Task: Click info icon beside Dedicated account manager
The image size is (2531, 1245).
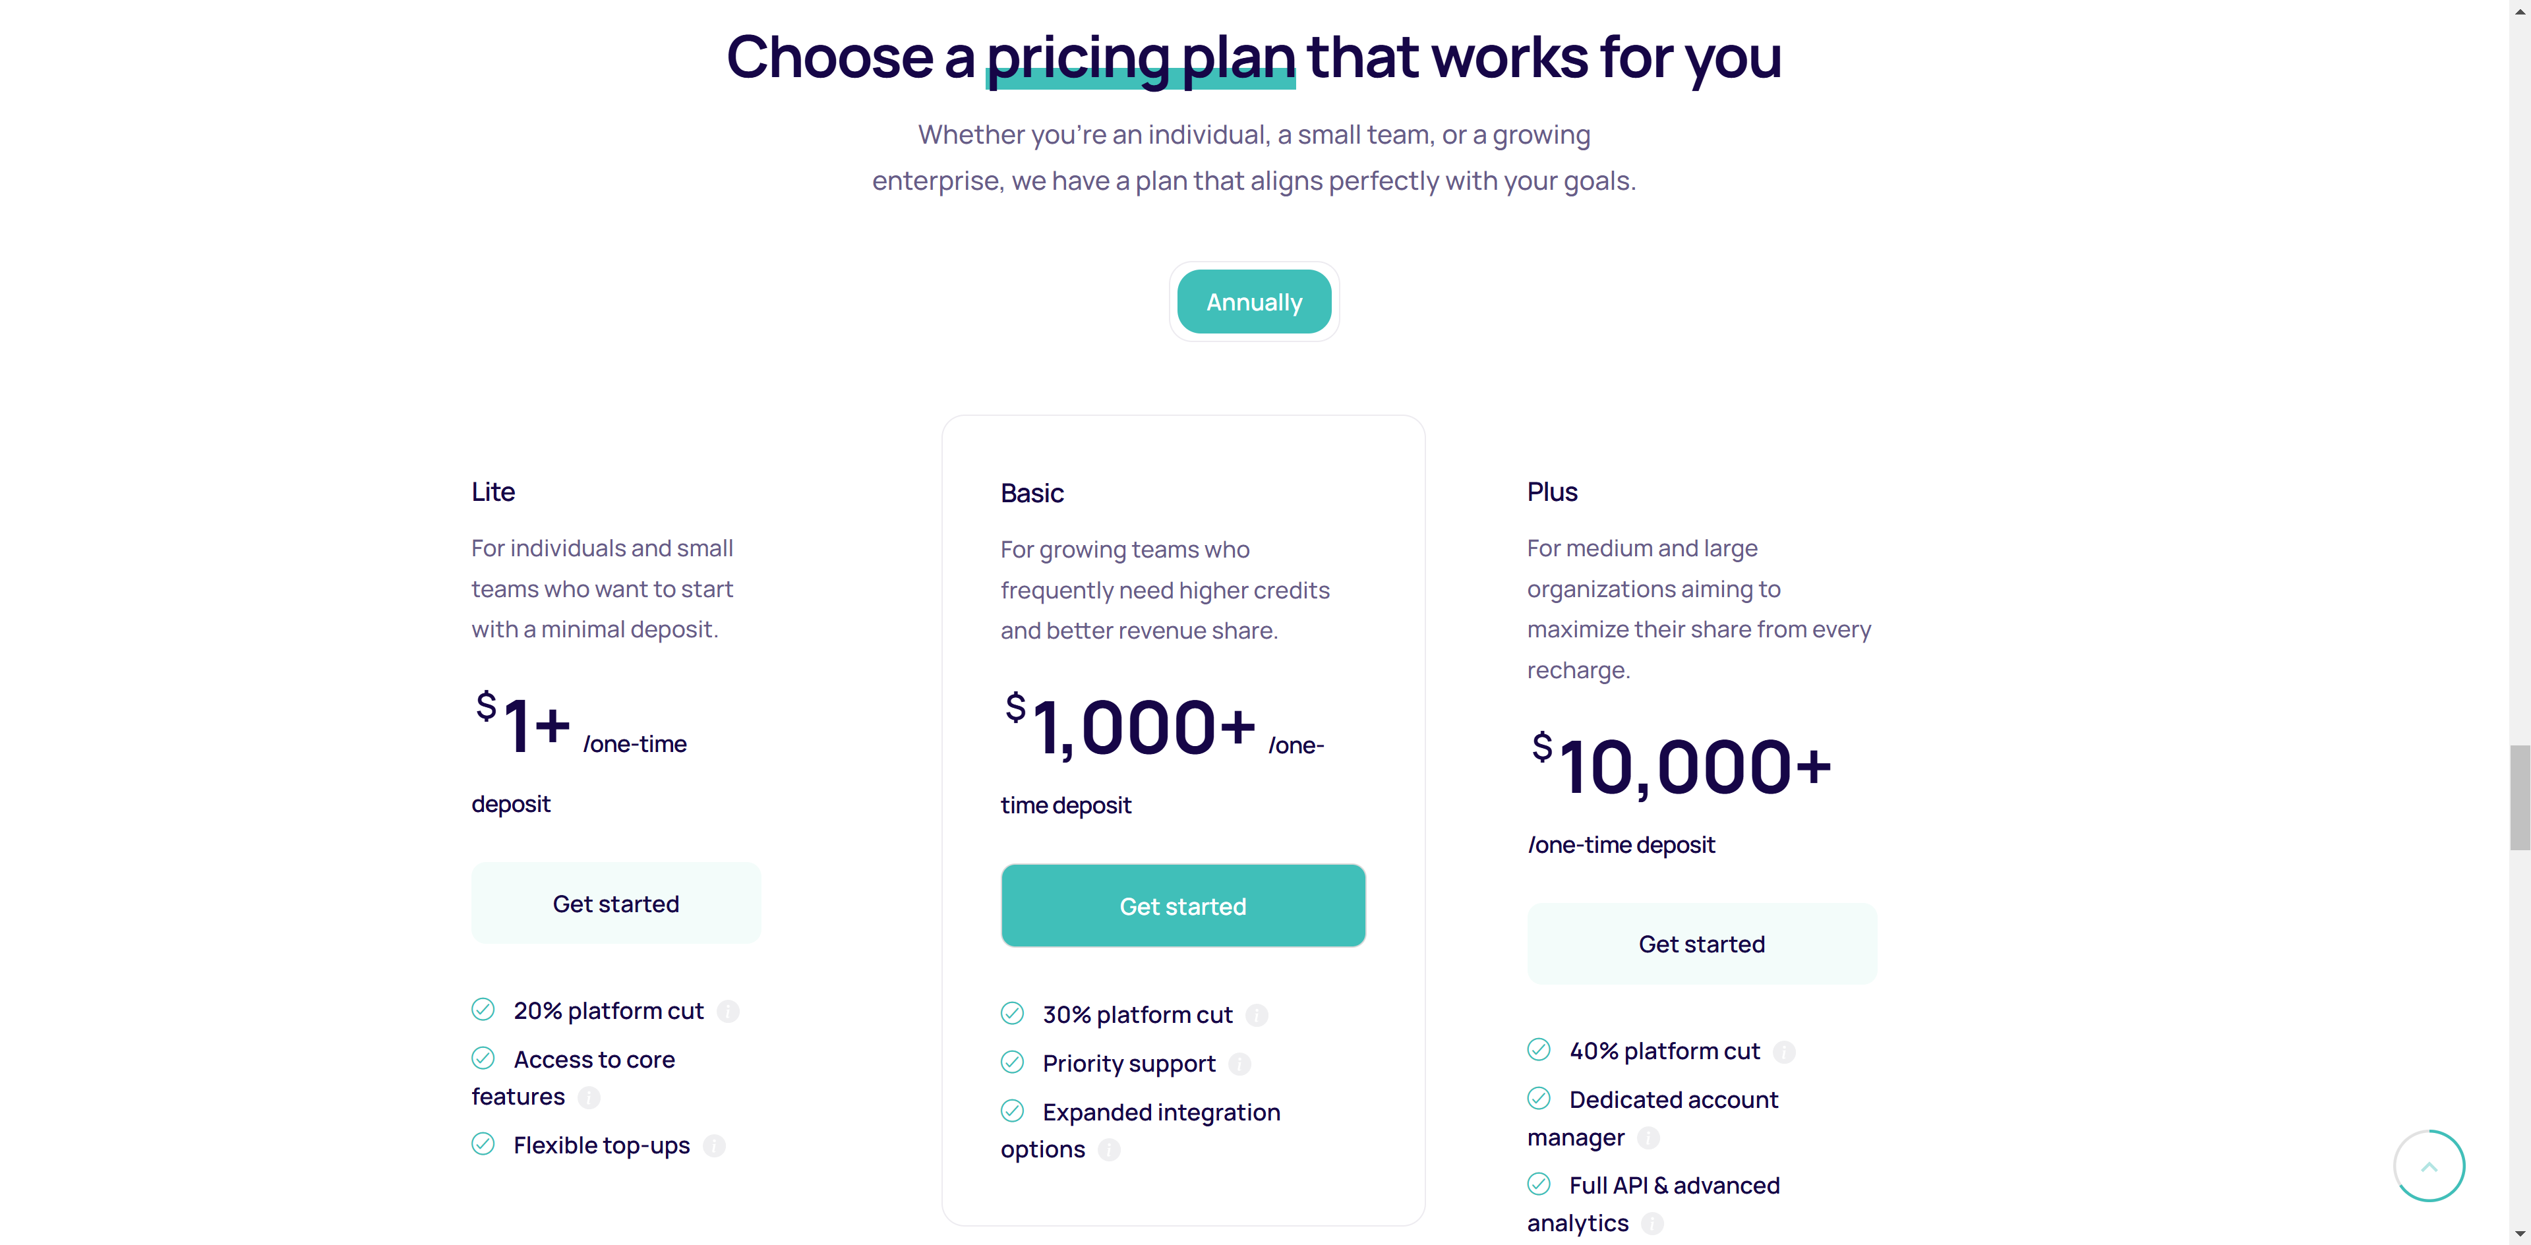Action: point(1649,1138)
